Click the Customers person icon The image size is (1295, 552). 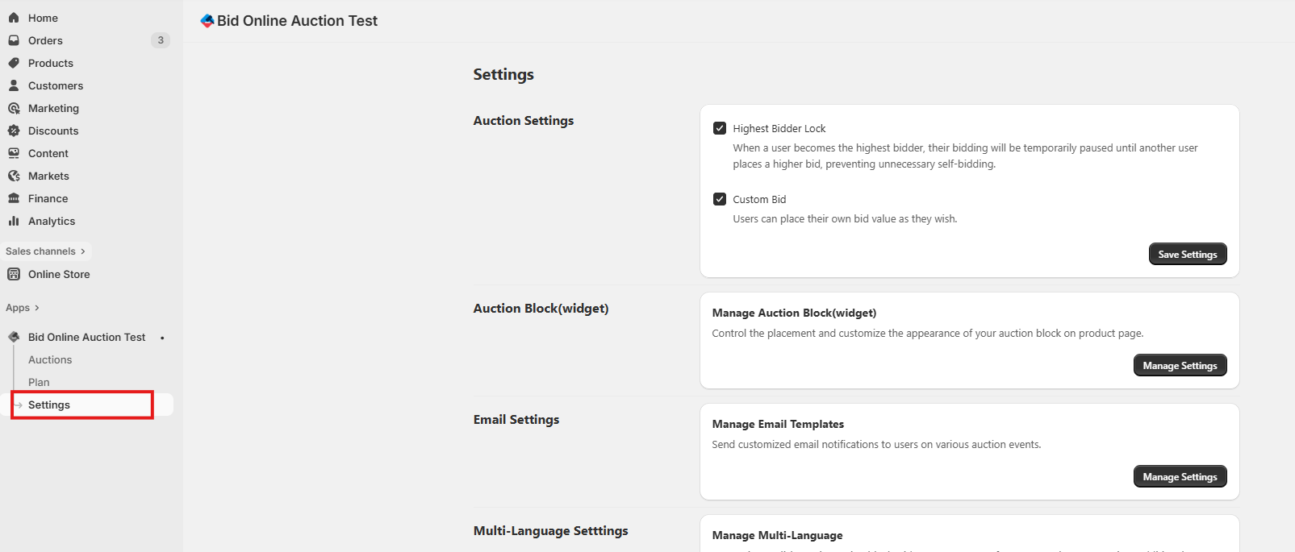click(x=14, y=85)
